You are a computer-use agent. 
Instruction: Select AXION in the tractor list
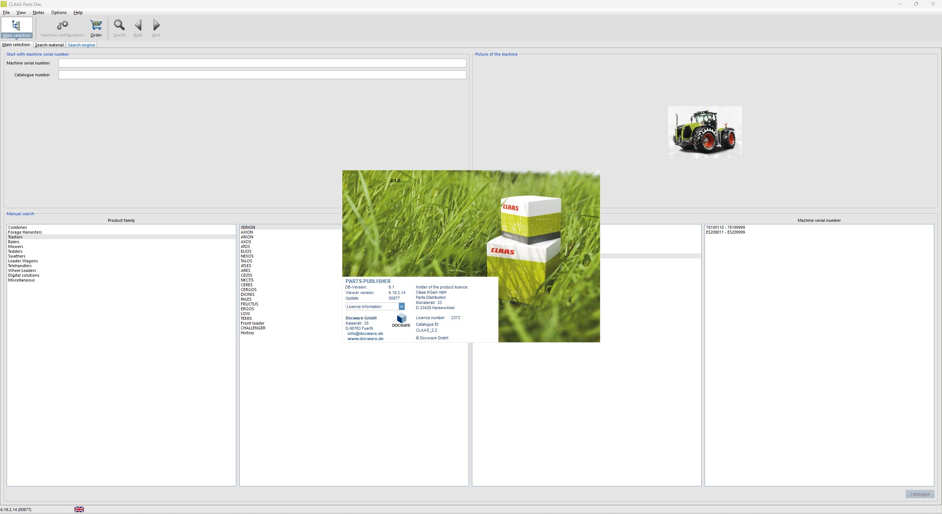pyautogui.click(x=247, y=232)
